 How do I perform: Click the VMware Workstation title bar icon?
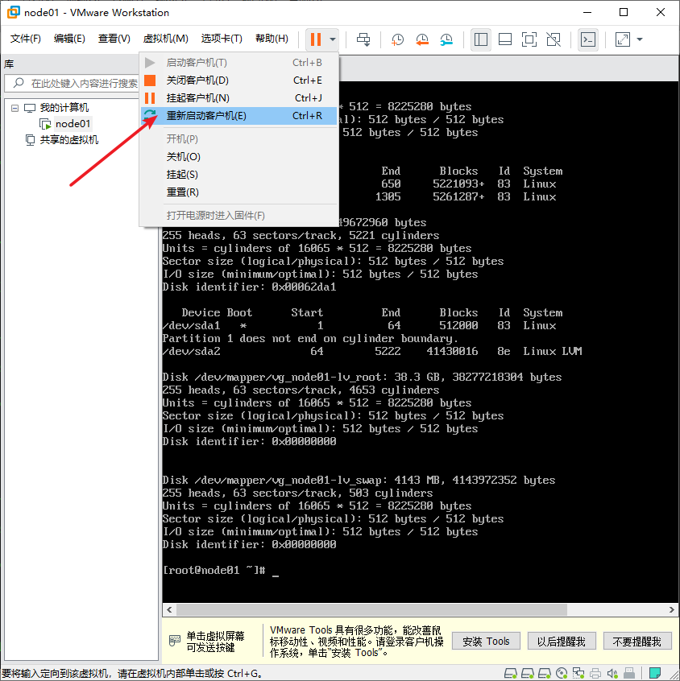[14, 12]
